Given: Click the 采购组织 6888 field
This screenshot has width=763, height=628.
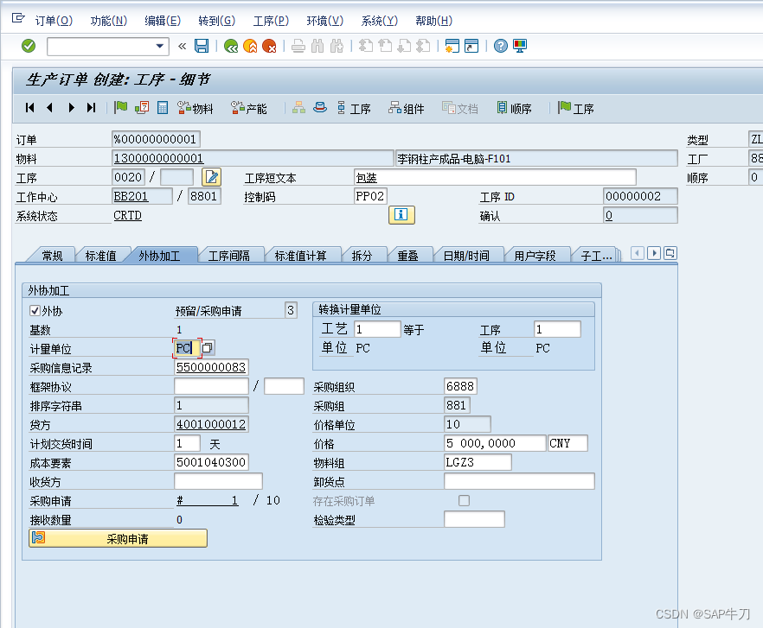Looking at the screenshot, I should click(460, 386).
